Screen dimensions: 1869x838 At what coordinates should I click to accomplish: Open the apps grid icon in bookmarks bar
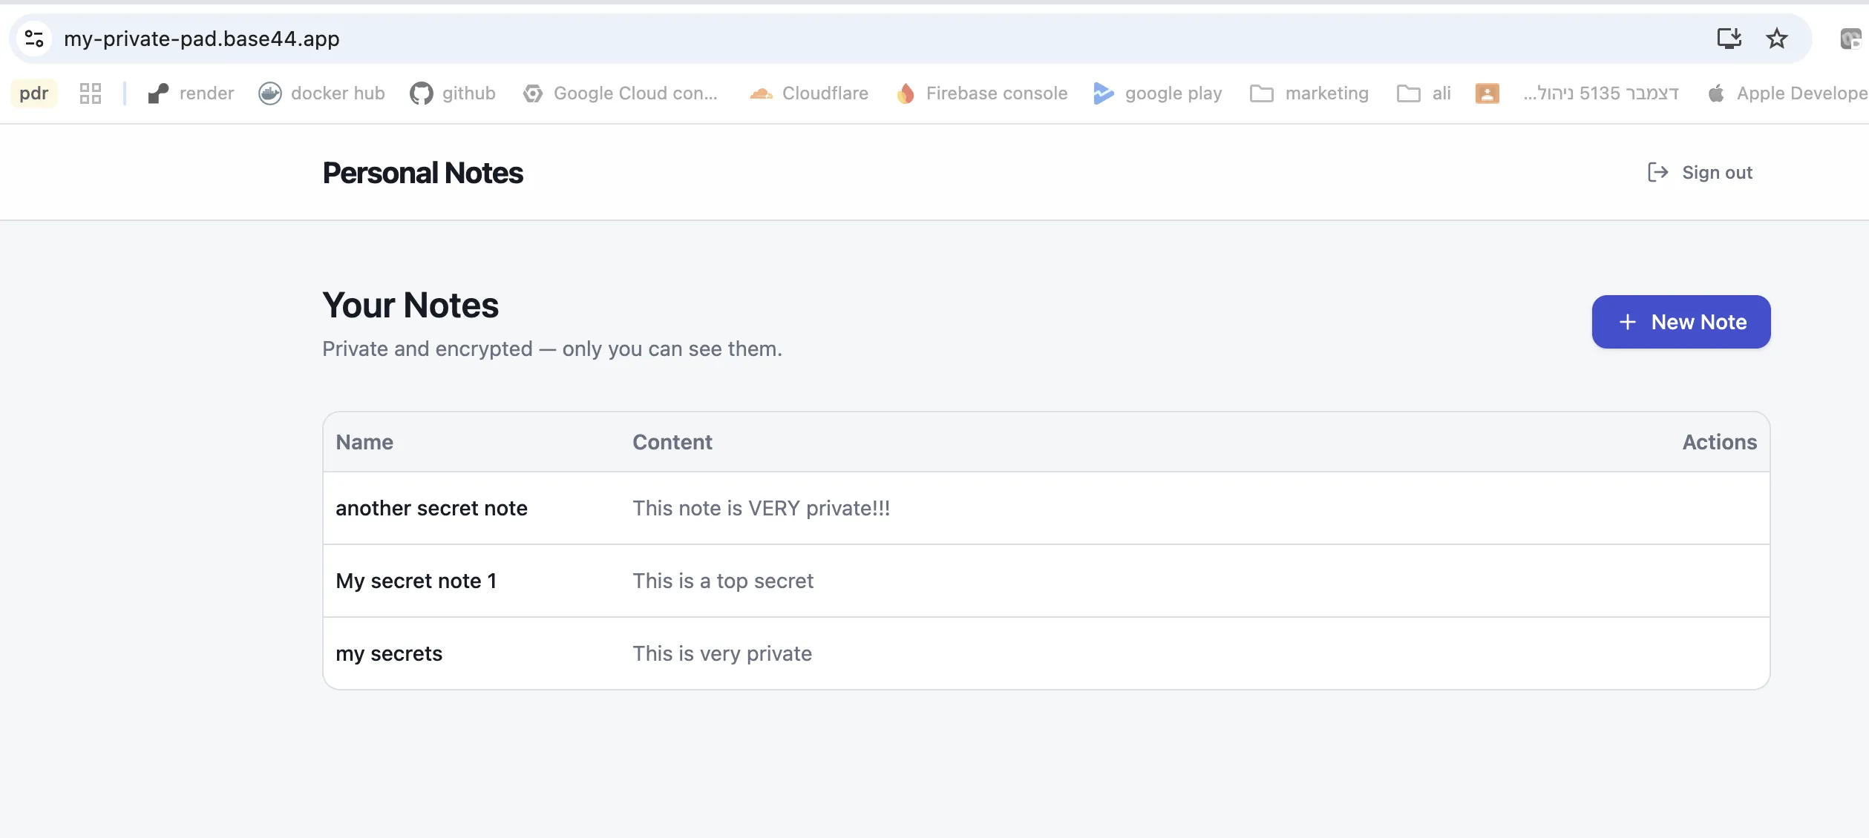(x=90, y=93)
